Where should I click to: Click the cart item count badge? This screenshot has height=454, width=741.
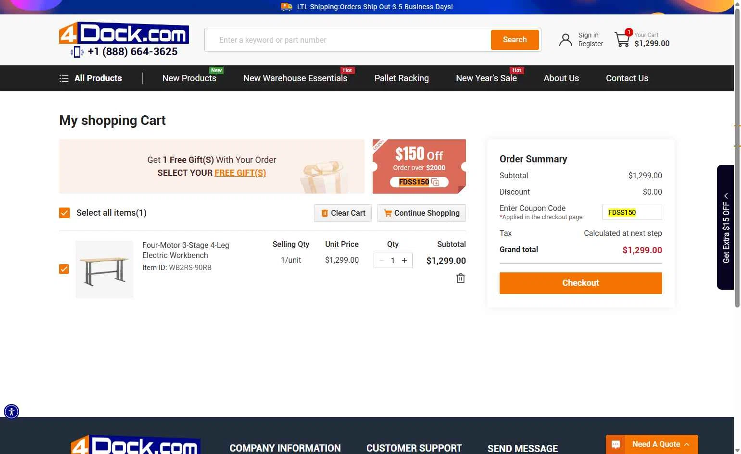(628, 32)
